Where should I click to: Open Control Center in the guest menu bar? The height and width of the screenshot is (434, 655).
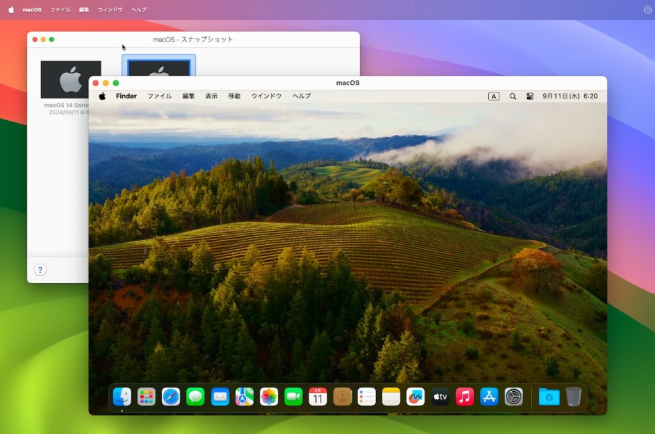[530, 96]
